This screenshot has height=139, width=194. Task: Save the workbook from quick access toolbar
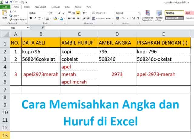coord(7,2)
